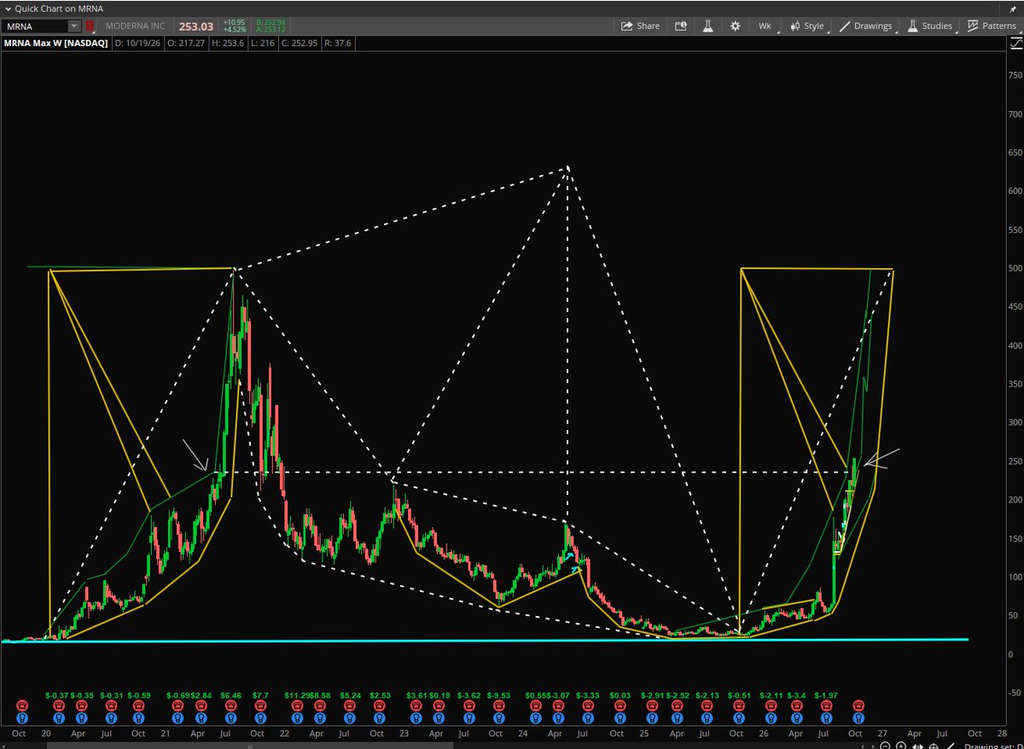Select the line drawing tool in bottom bar
The height and width of the screenshot is (749, 1024).
pos(949,746)
